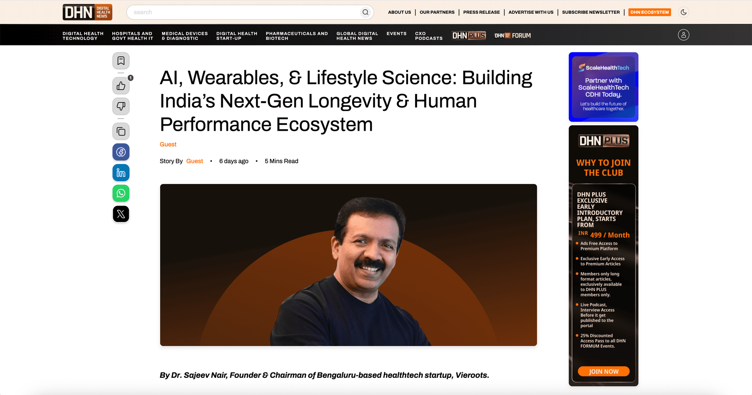Open the PHARMACEUTICALS AND BIOTECH section
This screenshot has height=395, width=752.
(x=296, y=36)
